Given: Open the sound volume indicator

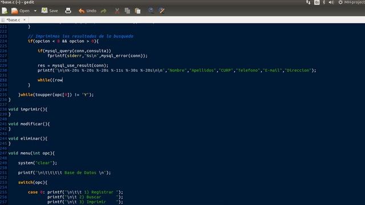Looking at the screenshot, I should tap(331, 2).
